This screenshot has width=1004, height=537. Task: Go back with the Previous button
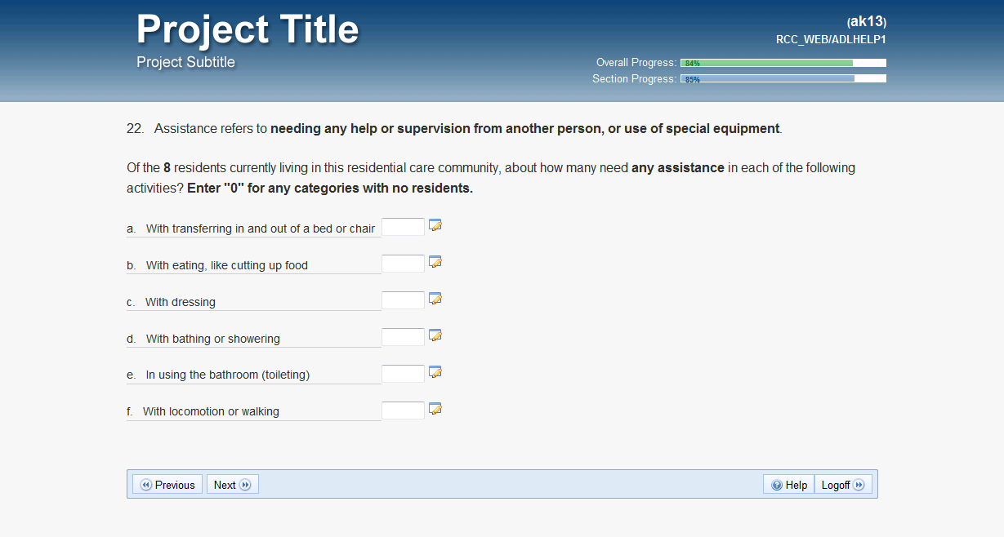pyautogui.click(x=167, y=485)
